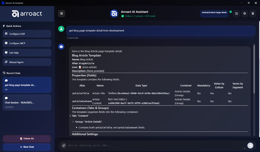This screenshot has height=152, width=260.
Task: Click the 'Varies by Culture' column header
Action: pyautogui.click(x=219, y=86)
